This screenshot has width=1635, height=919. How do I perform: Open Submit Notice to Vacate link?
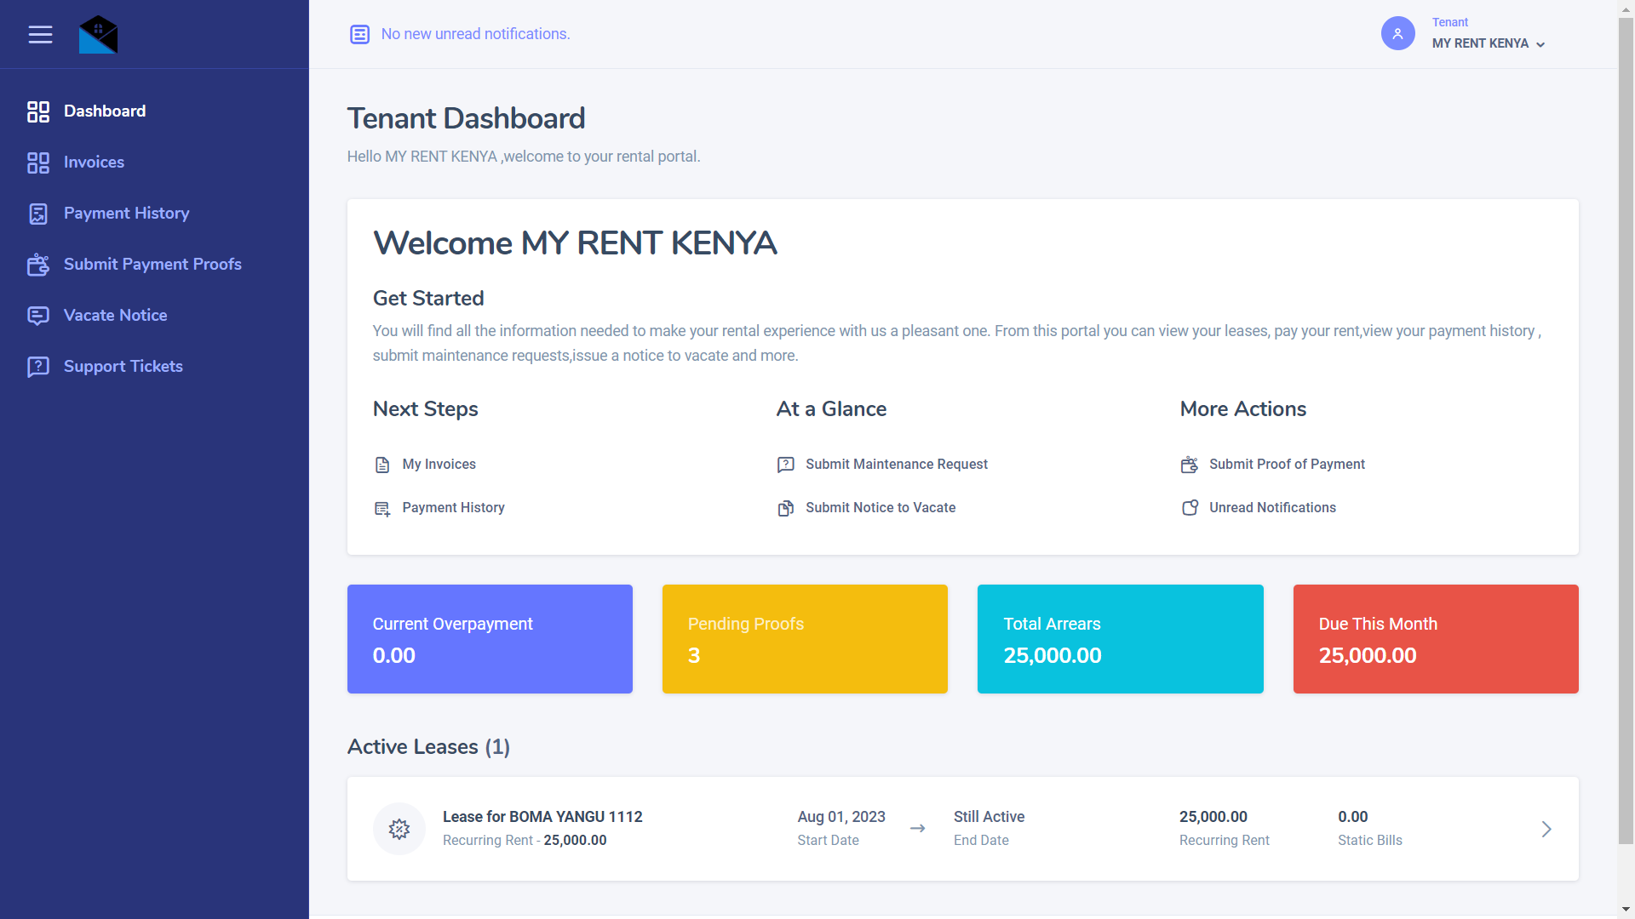click(881, 508)
